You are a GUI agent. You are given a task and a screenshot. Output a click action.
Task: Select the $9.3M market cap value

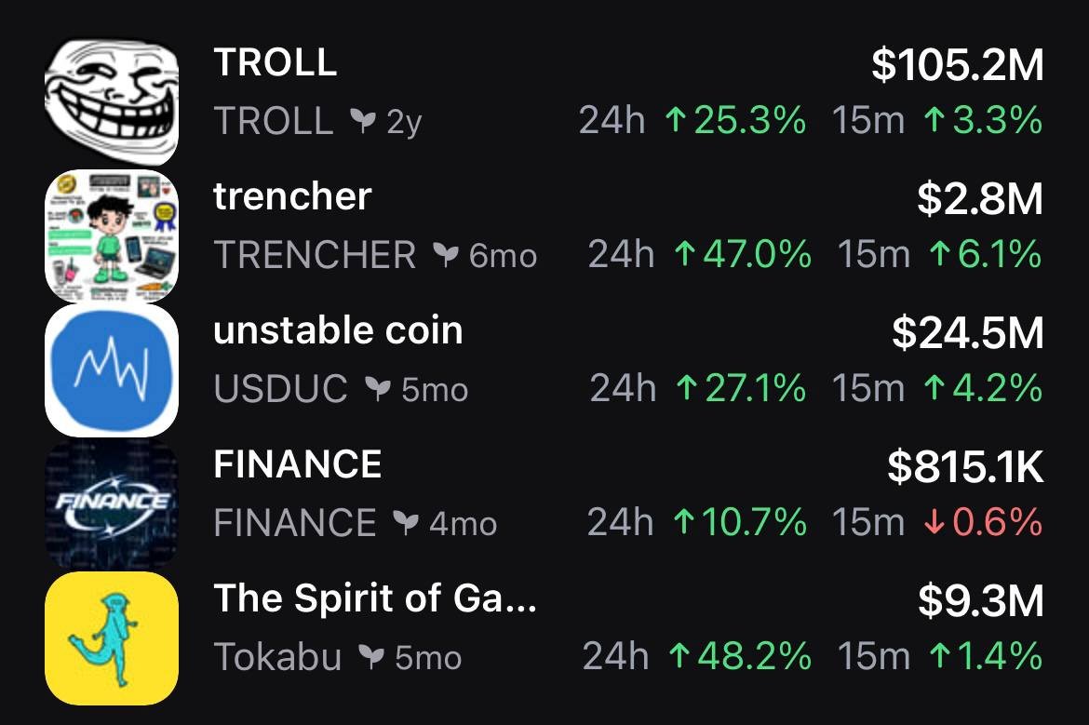(x=980, y=600)
